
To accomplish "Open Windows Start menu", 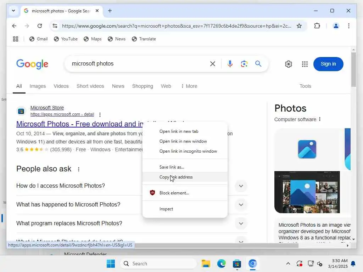I will point(111,263).
